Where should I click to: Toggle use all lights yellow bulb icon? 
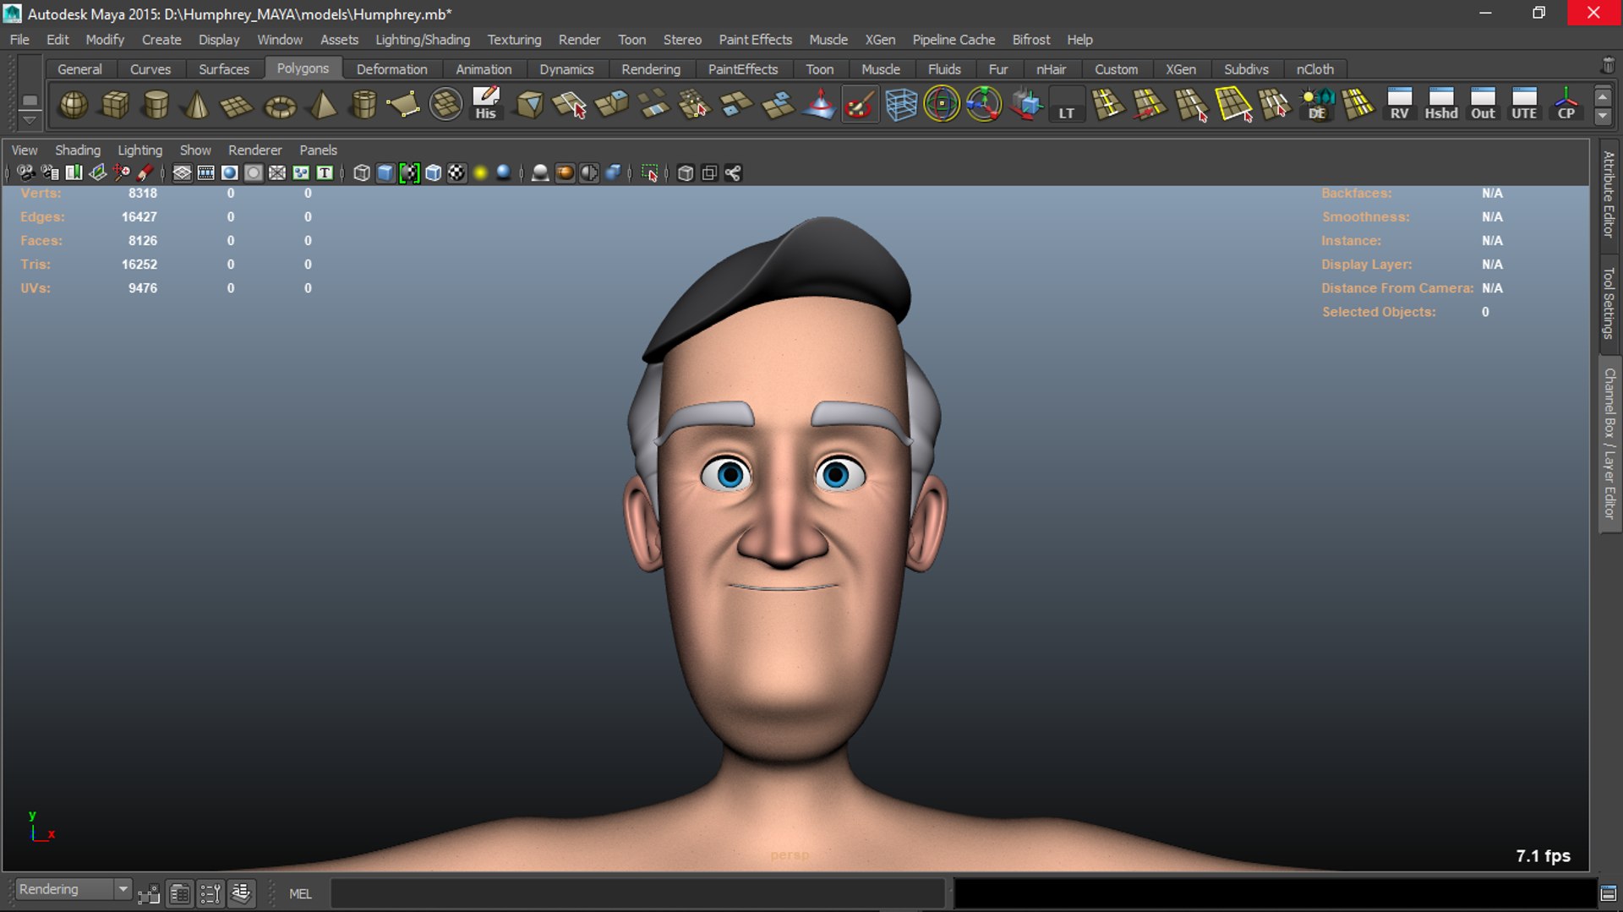point(480,173)
